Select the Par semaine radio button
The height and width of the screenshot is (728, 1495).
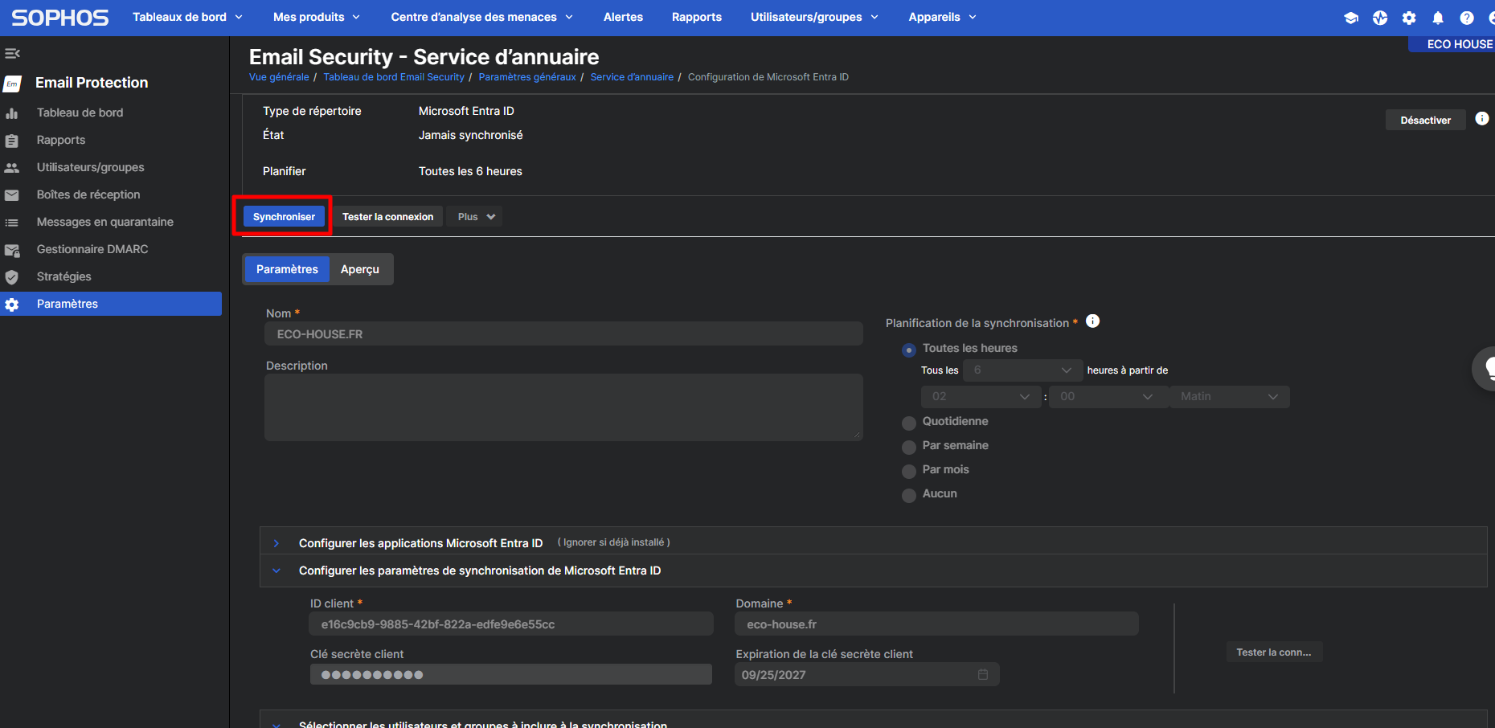pos(909,448)
